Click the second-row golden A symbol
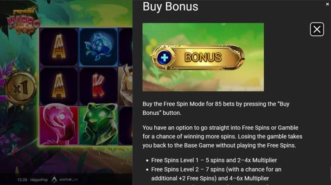Image resolution: width=331 pixels, height=185 pixels. tap(59, 86)
